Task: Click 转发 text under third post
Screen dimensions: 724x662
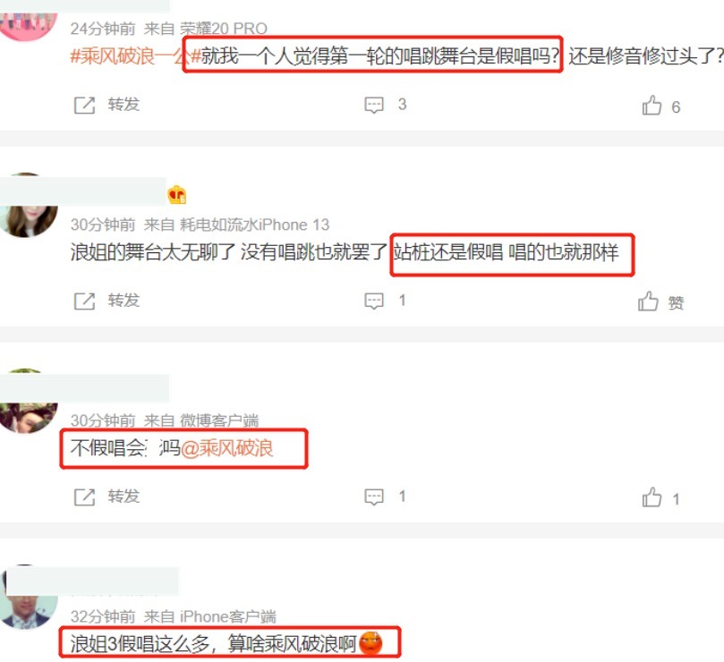Action: (124, 496)
